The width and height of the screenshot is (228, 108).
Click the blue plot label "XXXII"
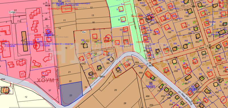tap(175, 16)
